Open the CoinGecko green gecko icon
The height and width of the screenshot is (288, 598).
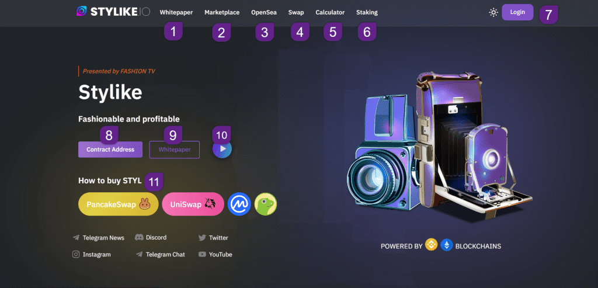[x=266, y=204]
